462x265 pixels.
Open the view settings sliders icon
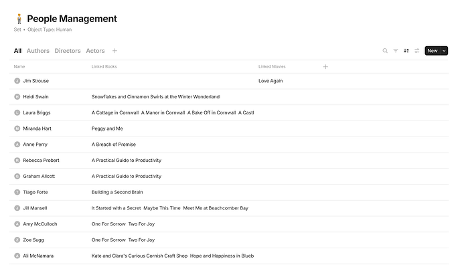(x=416, y=51)
